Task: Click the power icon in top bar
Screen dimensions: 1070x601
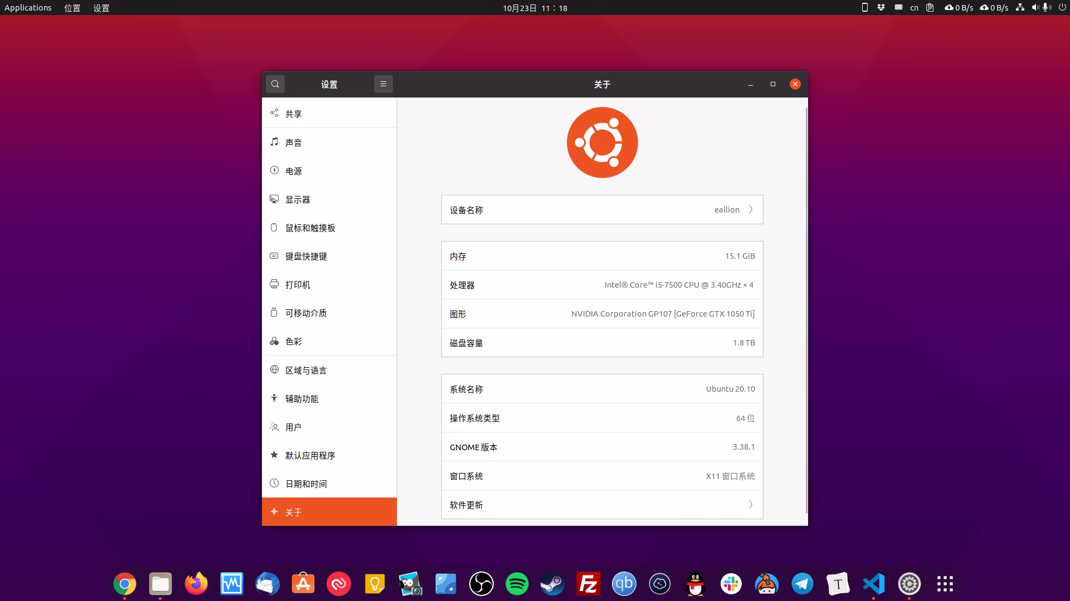Action: pyautogui.click(x=1062, y=7)
